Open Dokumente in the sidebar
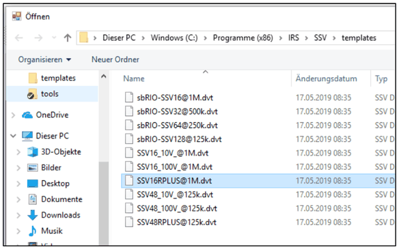This screenshot has width=399, height=249. 61,199
